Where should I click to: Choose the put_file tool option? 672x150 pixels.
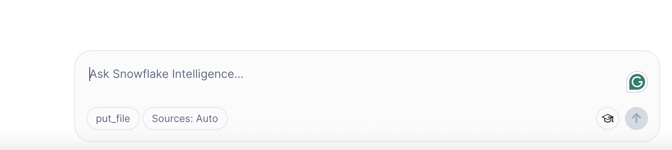tap(113, 118)
